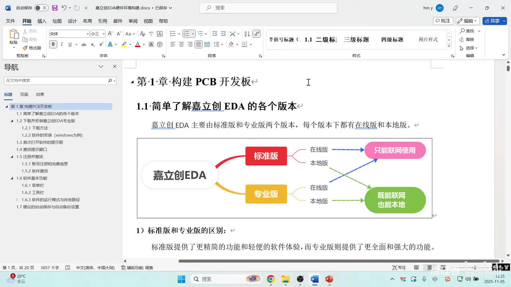Viewport: 511px width, 287px height.
Task: Apply yellow text highlight color
Action: (124, 44)
